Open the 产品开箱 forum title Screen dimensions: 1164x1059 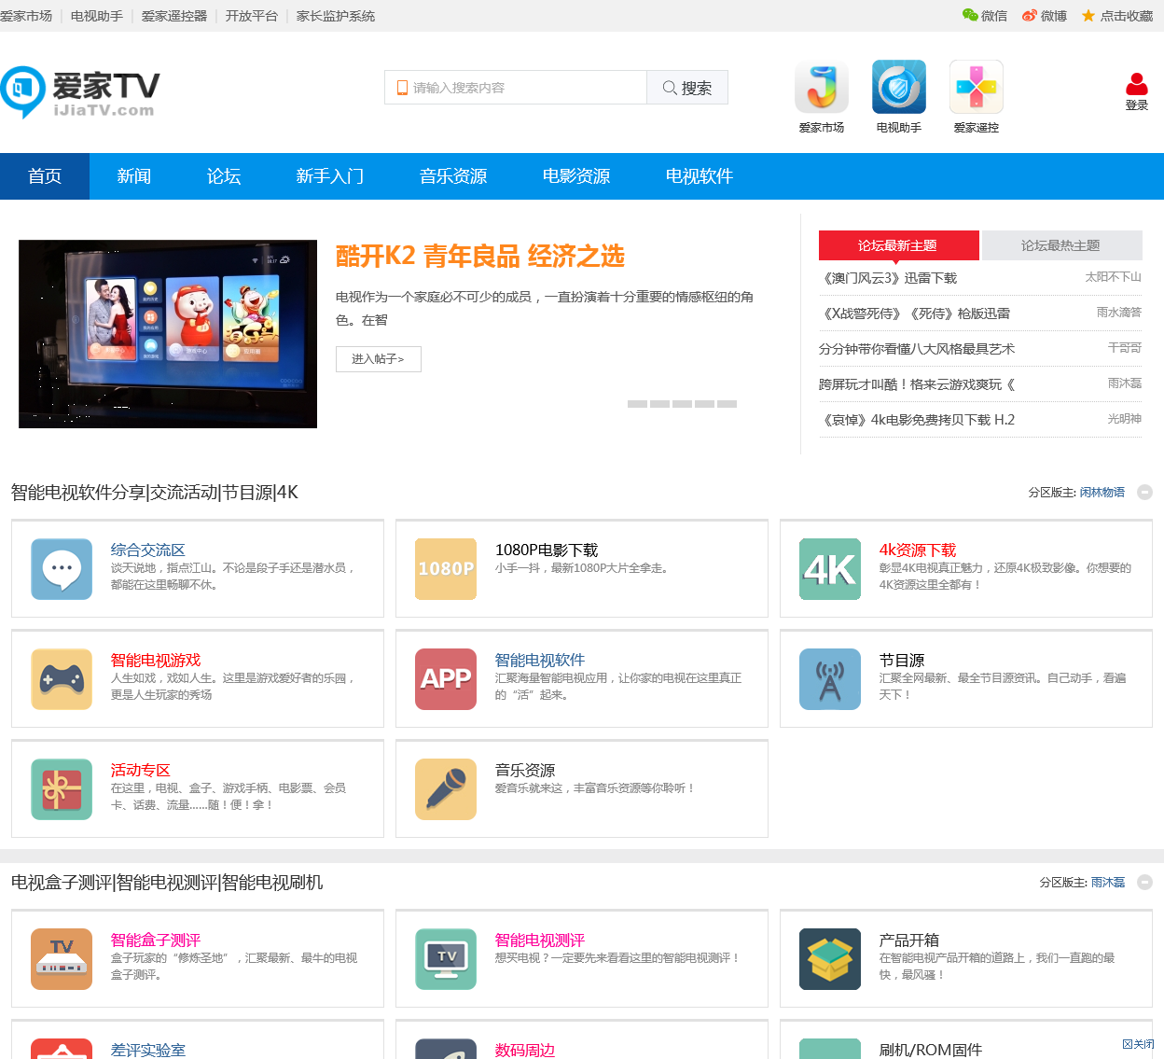tap(909, 941)
